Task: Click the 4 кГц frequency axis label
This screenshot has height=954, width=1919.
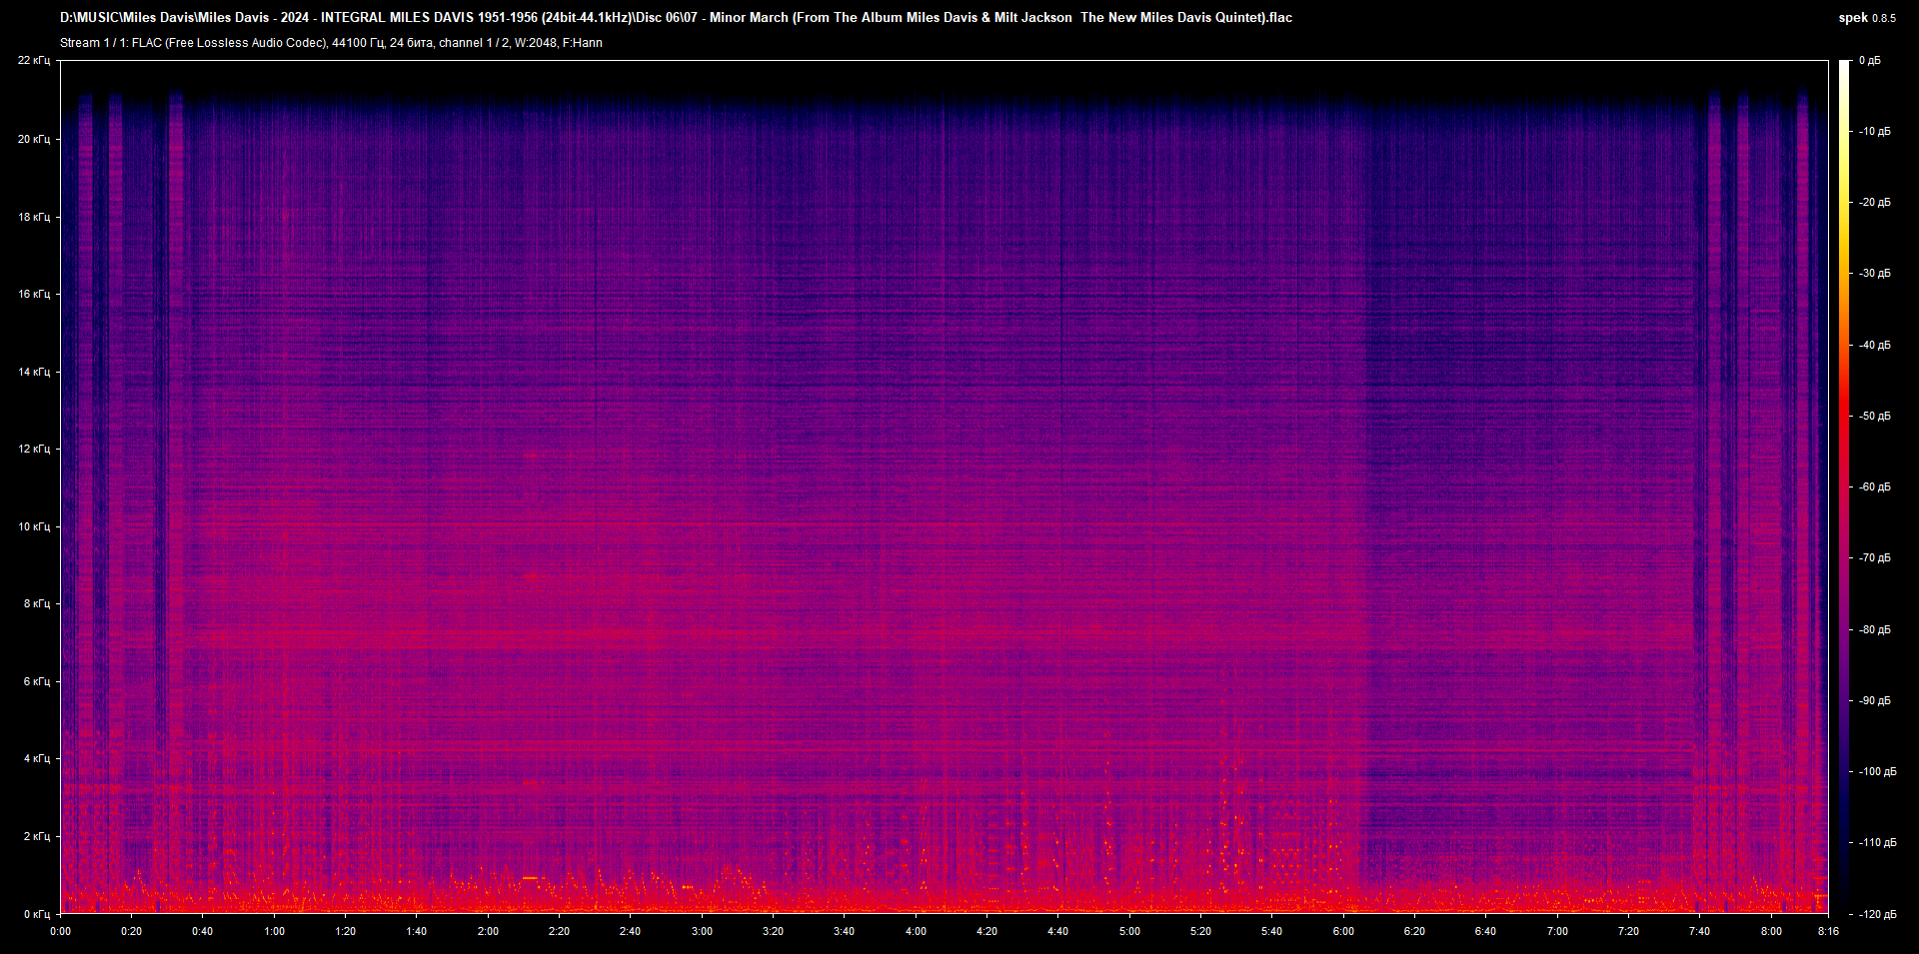Action: tap(37, 758)
